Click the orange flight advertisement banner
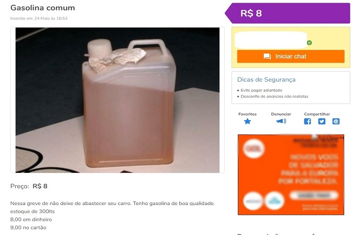 (x=291, y=175)
